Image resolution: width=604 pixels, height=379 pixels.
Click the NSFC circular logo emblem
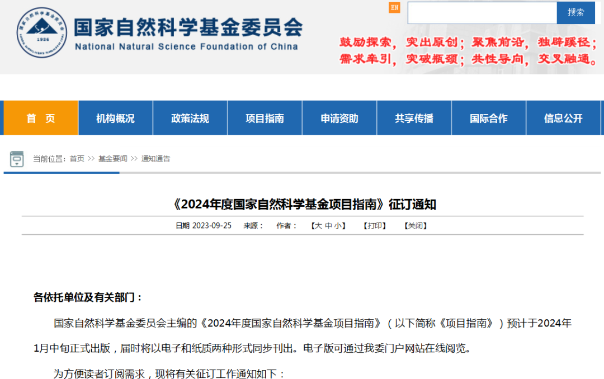click(x=41, y=33)
